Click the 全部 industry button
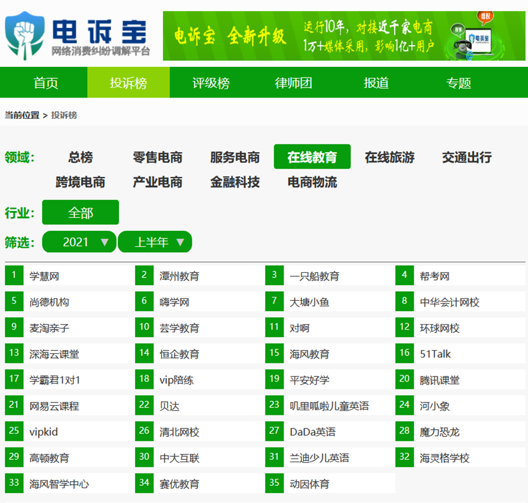This screenshot has width=528, height=503. click(x=81, y=212)
